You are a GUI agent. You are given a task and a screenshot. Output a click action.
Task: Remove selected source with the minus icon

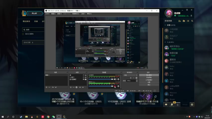(x=74, y=87)
